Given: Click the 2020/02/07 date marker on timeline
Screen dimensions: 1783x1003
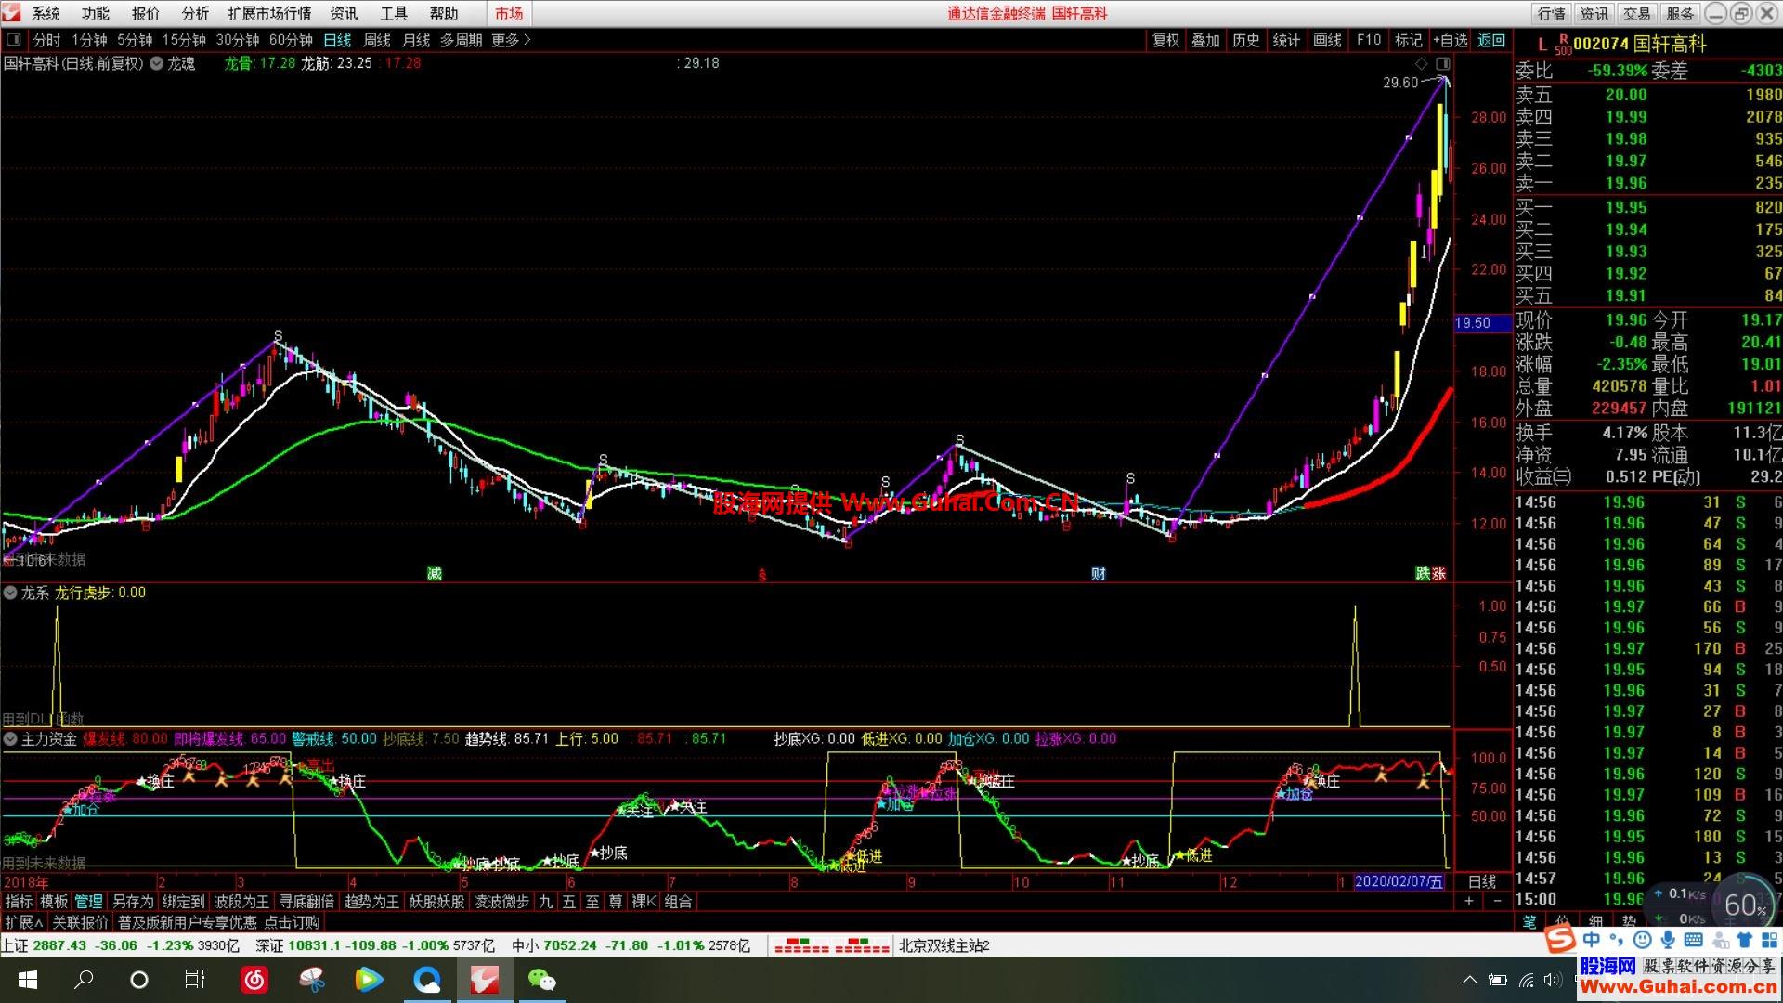Looking at the screenshot, I should click(1399, 881).
